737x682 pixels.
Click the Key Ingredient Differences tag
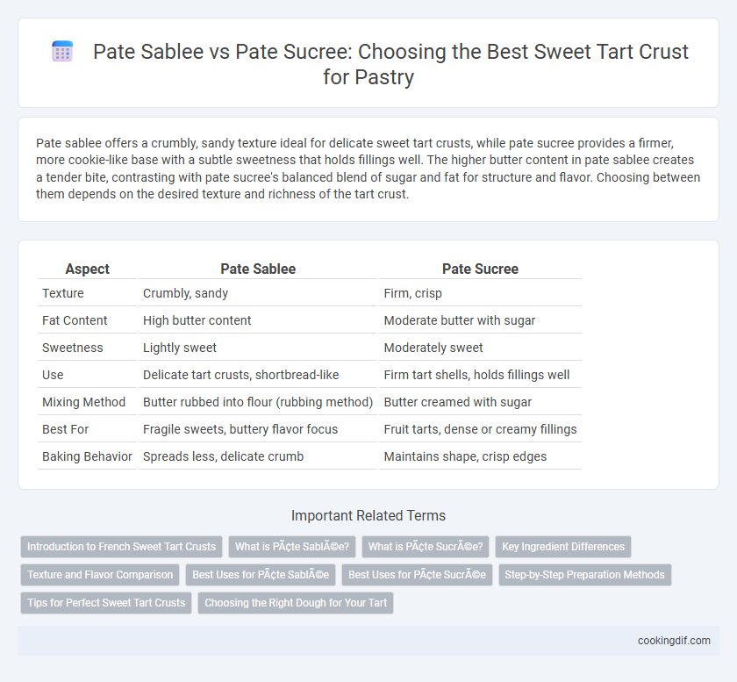tap(563, 547)
